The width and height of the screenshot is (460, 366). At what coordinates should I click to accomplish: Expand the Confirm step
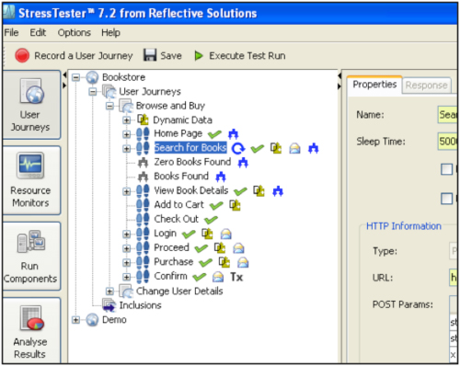pyautogui.click(x=126, y=277)
